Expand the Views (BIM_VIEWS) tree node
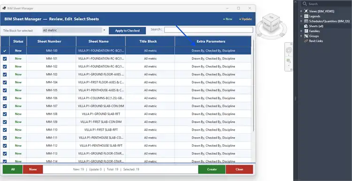The height and width of the screenshot is (181, 352). [x=301, y=11]
